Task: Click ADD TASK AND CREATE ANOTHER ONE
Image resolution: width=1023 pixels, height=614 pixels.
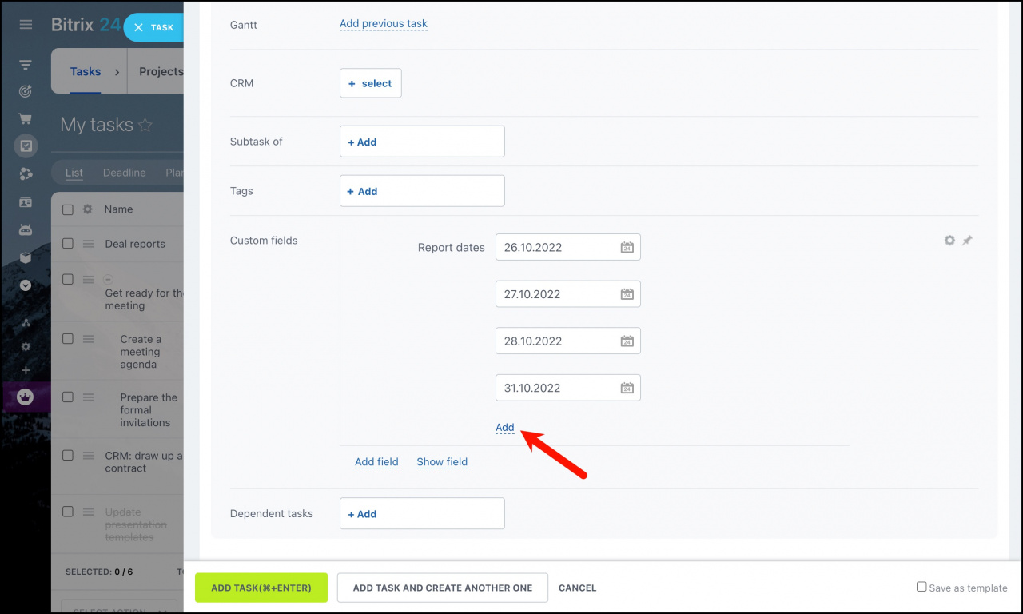Action: click(x=443, y=588)
